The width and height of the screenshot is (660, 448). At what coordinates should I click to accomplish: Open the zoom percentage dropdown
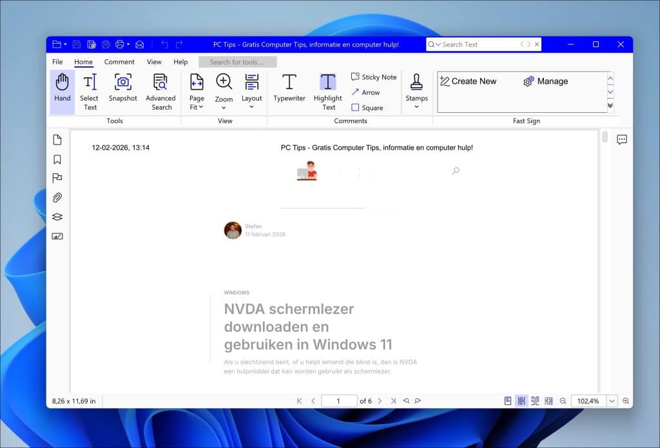click(612, 400)
